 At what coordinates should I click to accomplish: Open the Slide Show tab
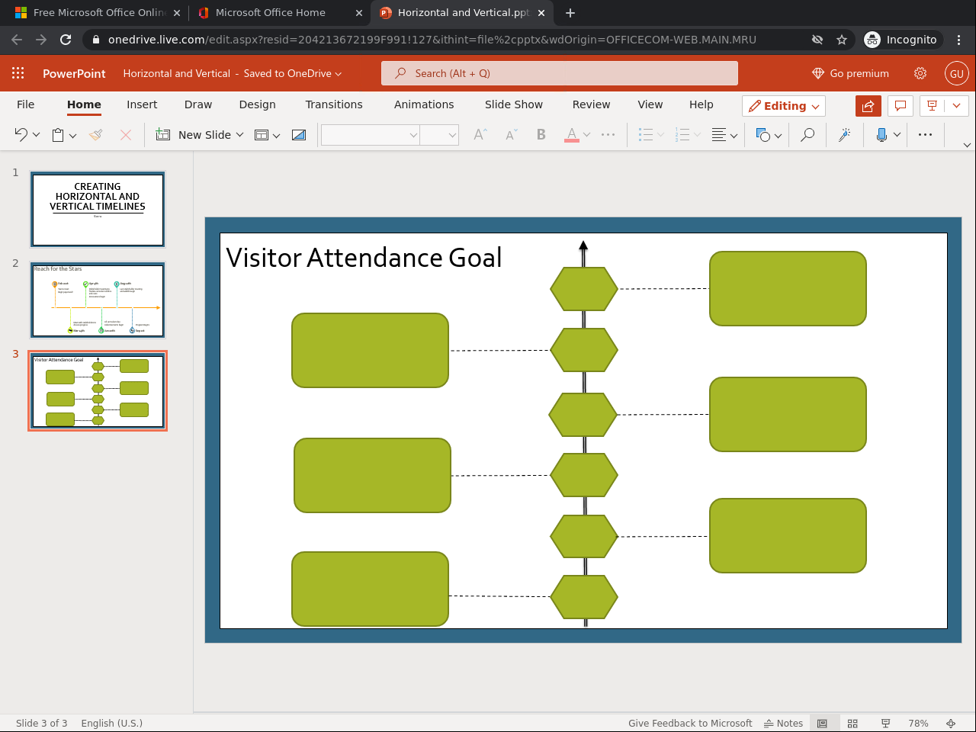point(514,104)
